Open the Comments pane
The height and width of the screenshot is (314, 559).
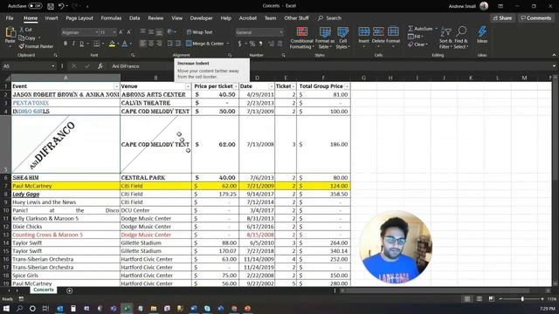(x=535, y=17)
